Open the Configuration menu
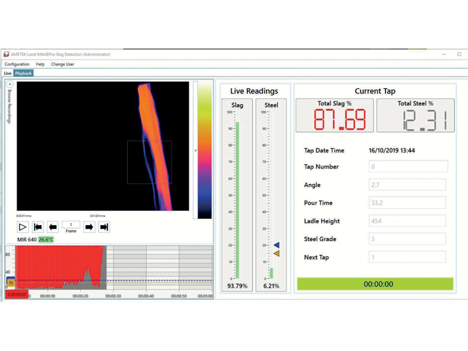The image size is (468, 351). pyautogui.click(x=17, y=64)
